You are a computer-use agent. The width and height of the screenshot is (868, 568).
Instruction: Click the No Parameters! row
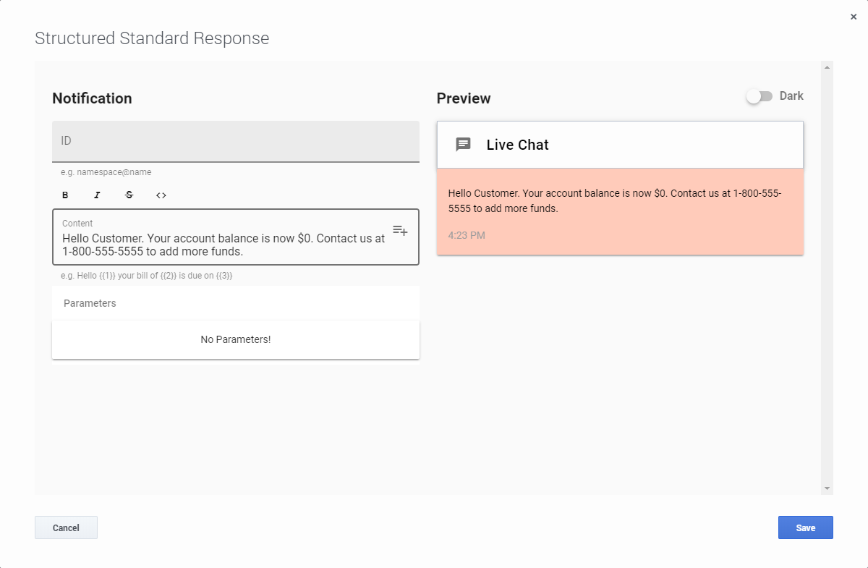(x=235, y=339)
